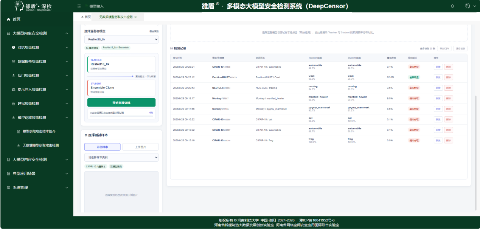Delete the FashionMNIST / Coat record
This screenshot has height=229, width=480.
(448, 77)
